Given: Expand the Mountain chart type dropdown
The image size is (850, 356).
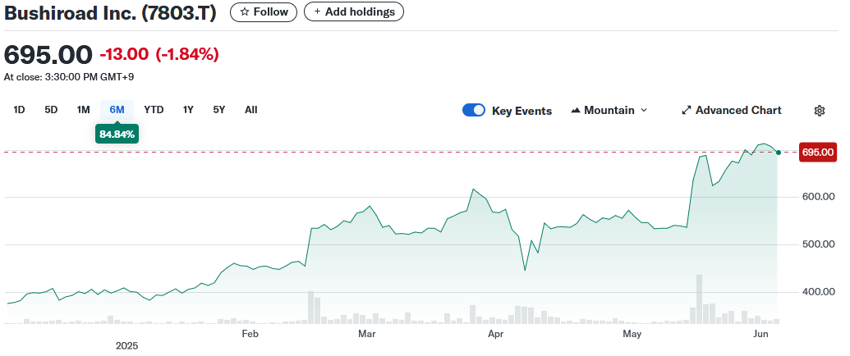Looking at the screenshot, I should click(x=643, y=111).
